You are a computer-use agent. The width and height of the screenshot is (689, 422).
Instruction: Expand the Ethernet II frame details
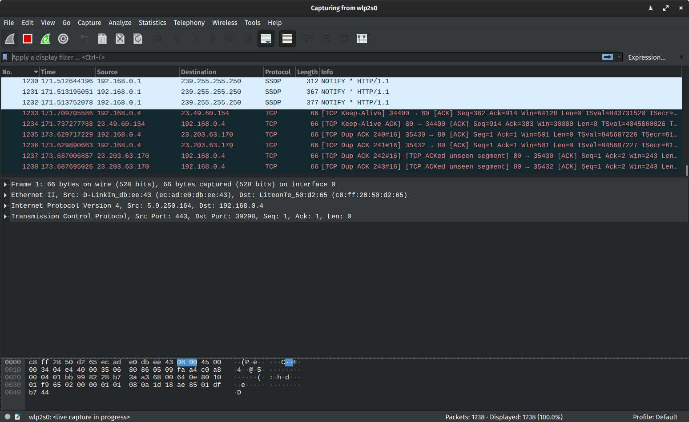[x=4, y=195]
